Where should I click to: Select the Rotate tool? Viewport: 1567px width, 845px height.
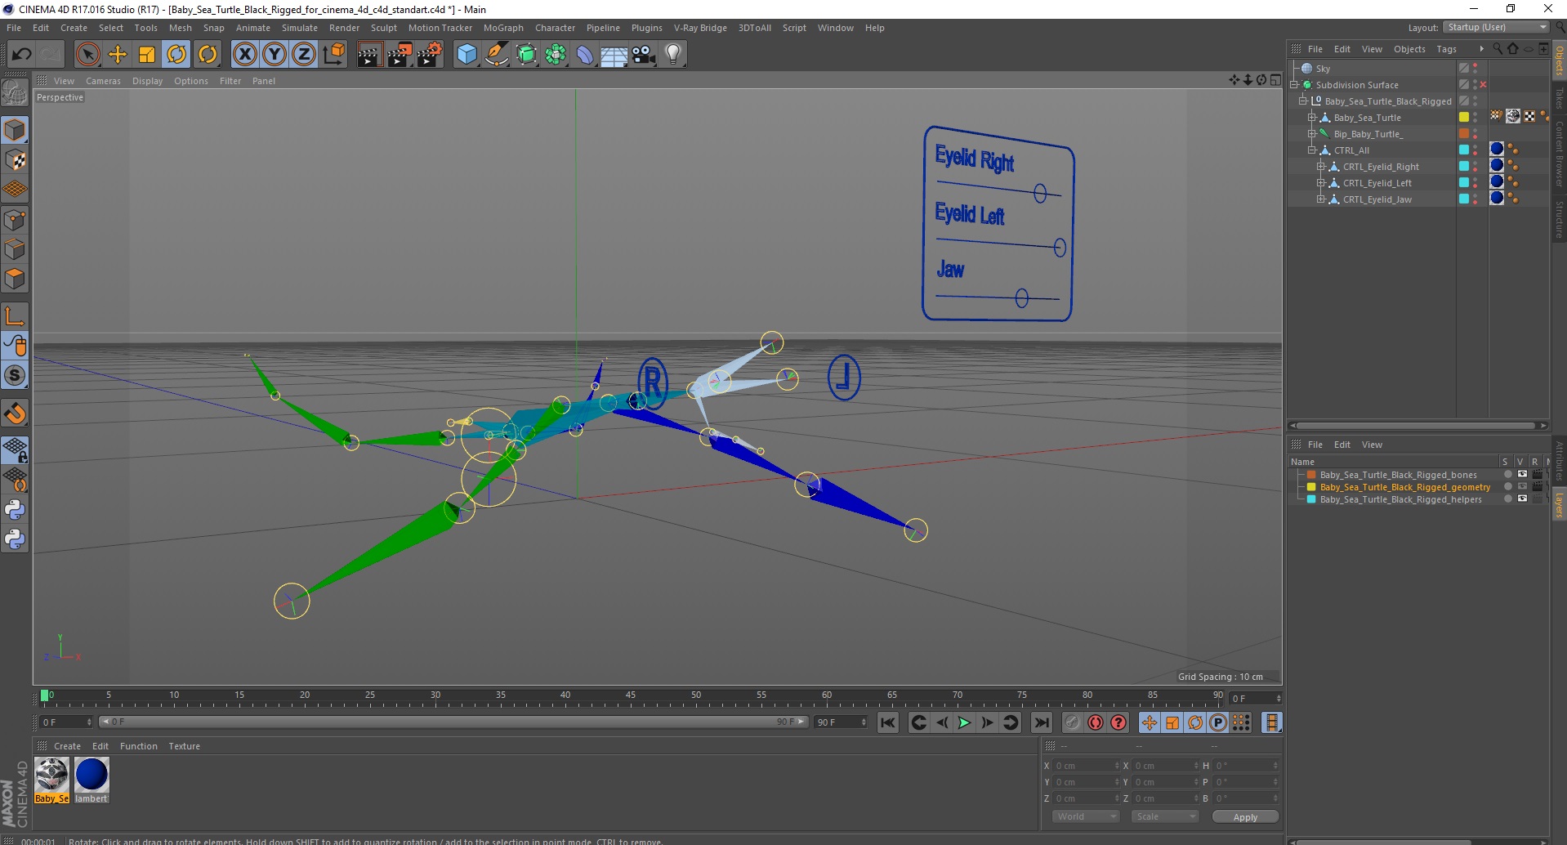tap(176, 55)
